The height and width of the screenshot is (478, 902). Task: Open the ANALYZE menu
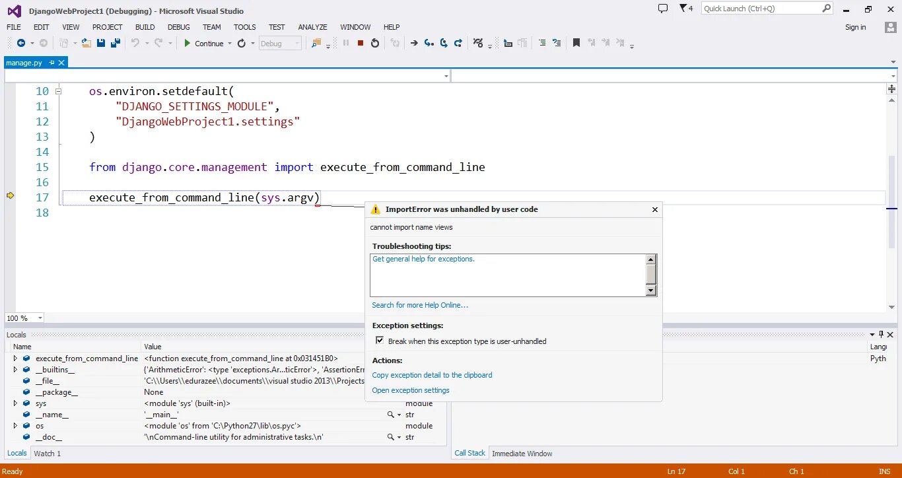[312, 27]
